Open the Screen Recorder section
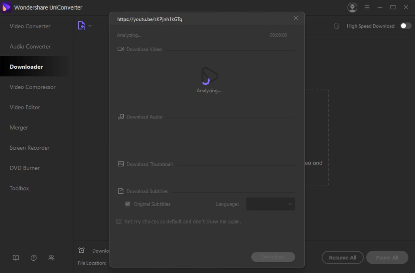 (x=29, y=148)
